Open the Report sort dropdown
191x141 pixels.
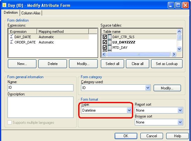[180, 110]
